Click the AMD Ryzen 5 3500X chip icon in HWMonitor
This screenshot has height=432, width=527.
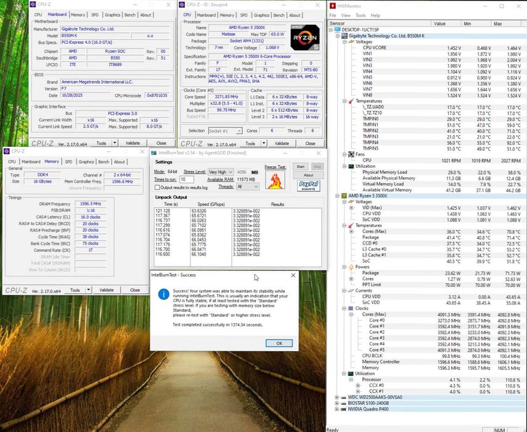345,196
